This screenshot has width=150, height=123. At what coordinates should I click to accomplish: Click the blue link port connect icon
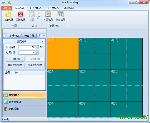coord(38,17)
